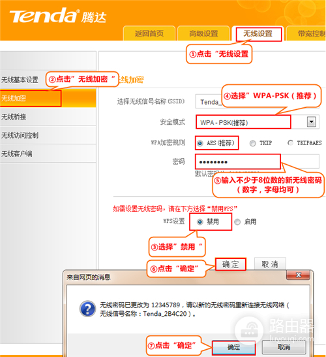Switch to the 无线设置 tab

click(x=258, y=33)
